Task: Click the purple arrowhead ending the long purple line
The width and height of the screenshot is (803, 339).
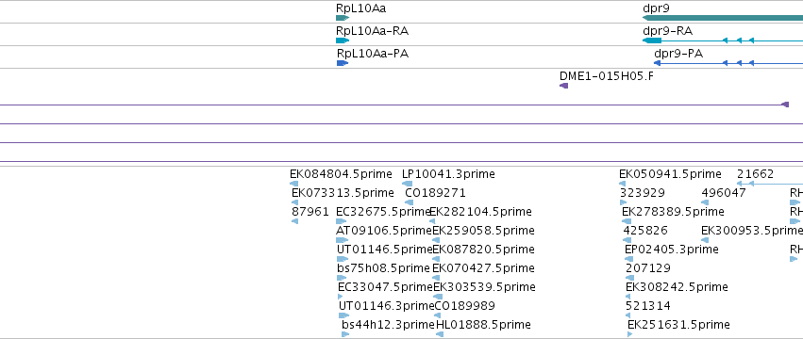Action: click(x=784, y=105)
